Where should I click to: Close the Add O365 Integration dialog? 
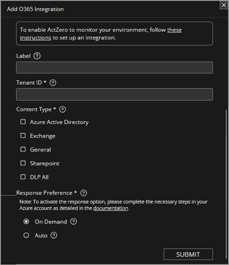coord(224,5)
